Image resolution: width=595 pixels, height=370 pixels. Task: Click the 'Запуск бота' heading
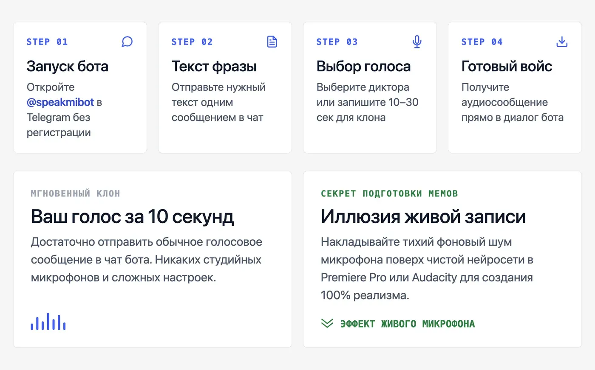(x=68, y=66)
